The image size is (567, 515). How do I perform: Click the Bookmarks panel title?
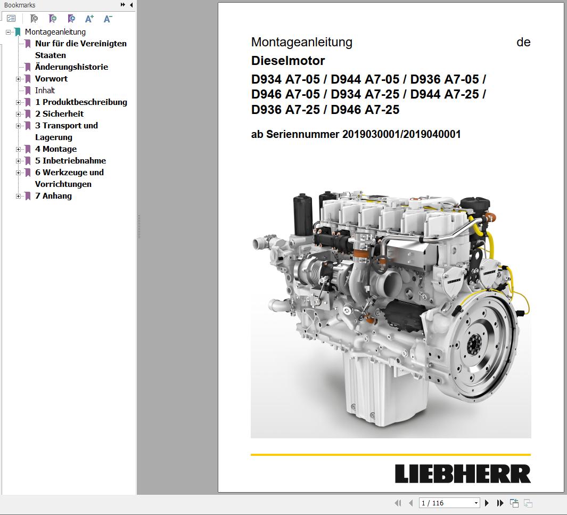point(20,5)
